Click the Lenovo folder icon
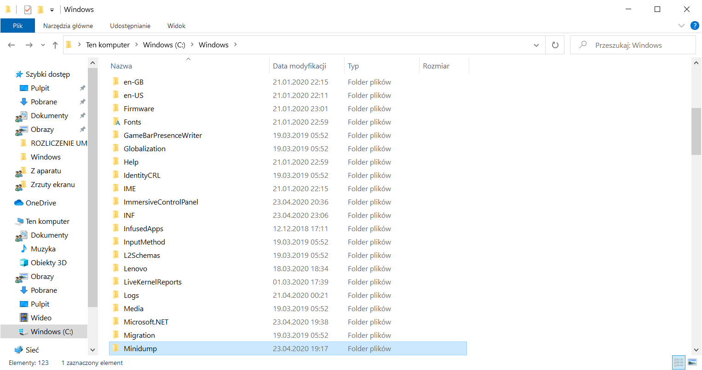702x370 pixels. 116,268
